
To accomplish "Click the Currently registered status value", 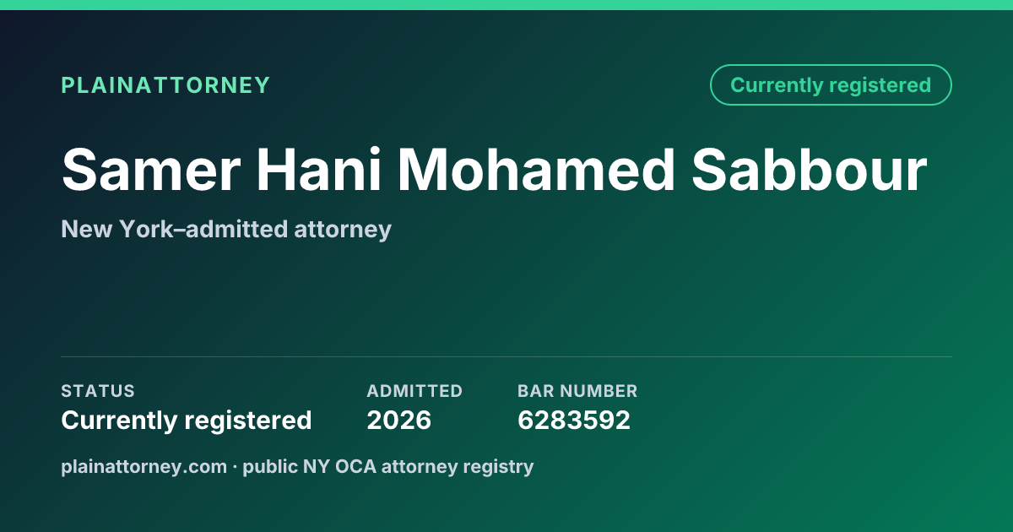I will (x=187, y=420).
